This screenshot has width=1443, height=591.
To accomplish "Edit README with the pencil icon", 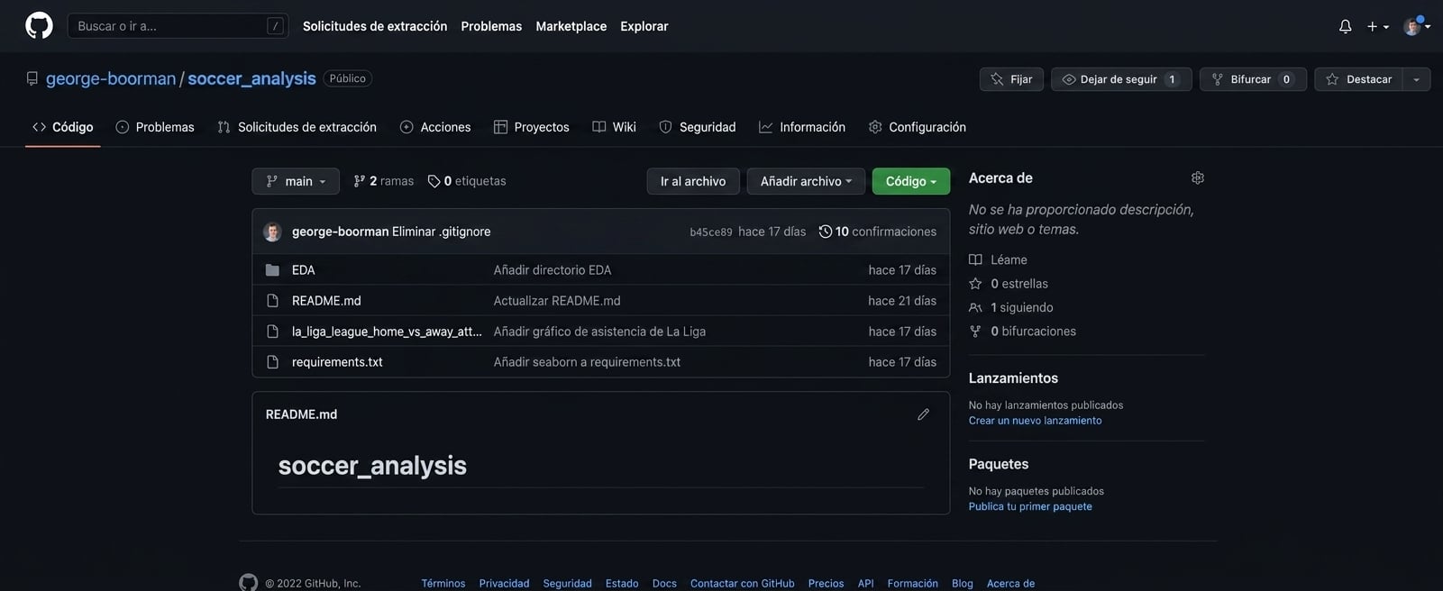I will point(923,414).
